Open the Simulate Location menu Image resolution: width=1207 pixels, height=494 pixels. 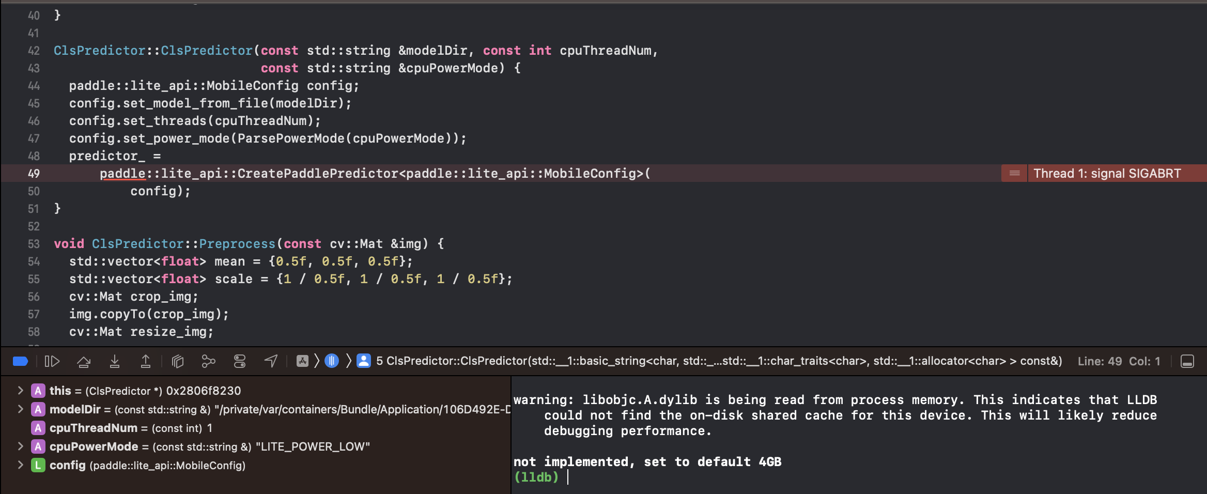pos(270,361)
